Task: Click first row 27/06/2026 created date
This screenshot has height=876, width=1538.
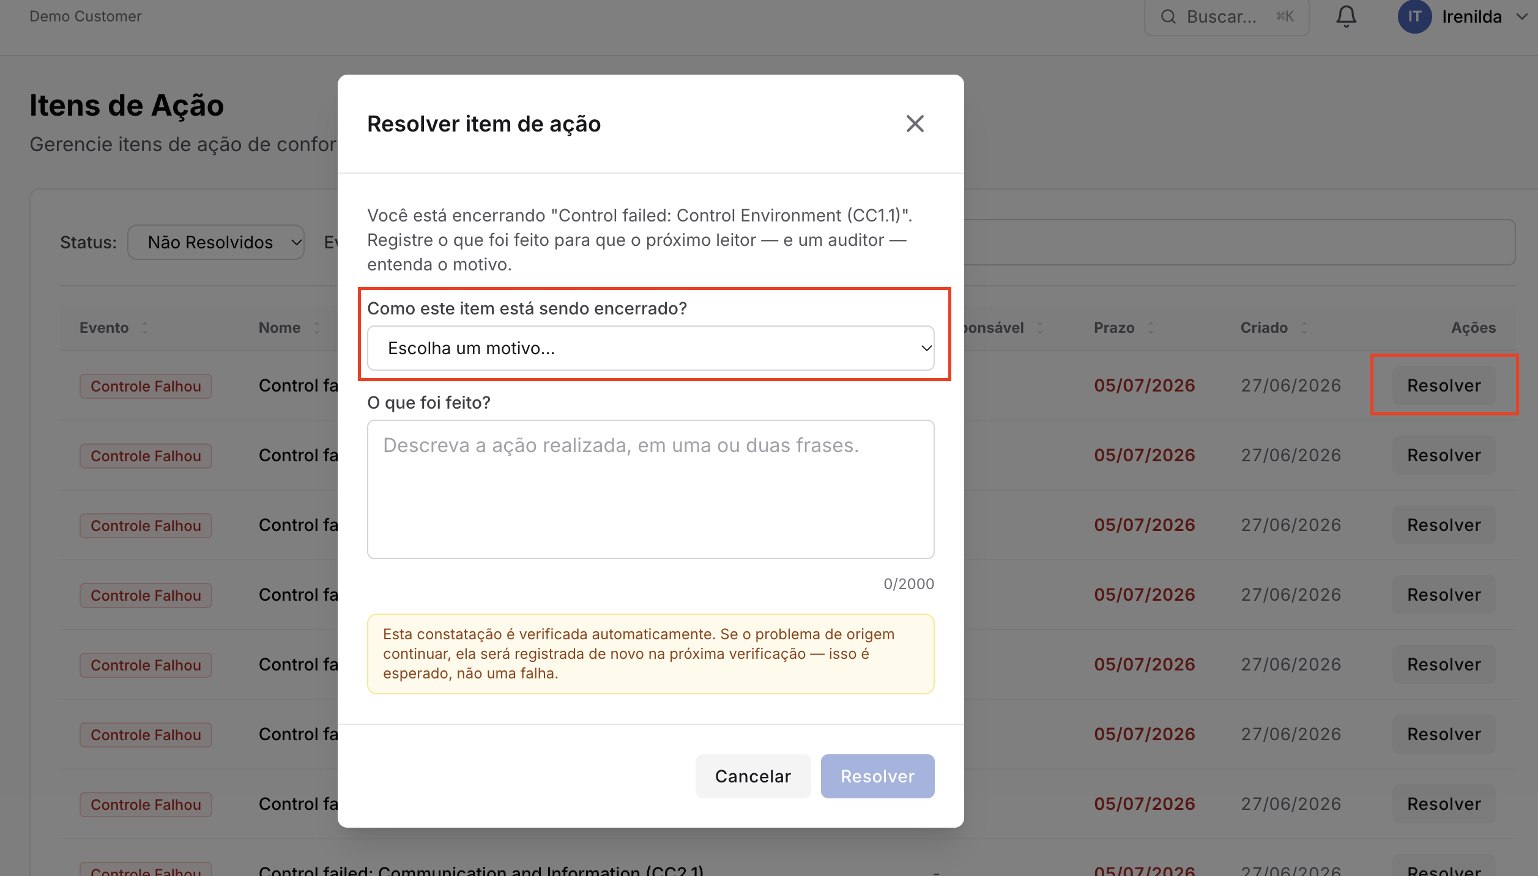Action: [x=1291, y=385]
